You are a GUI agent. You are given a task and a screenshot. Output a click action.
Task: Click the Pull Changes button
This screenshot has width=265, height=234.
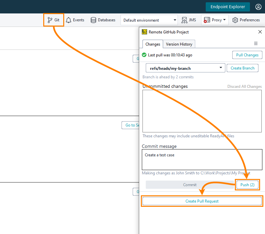click(247, 55)
